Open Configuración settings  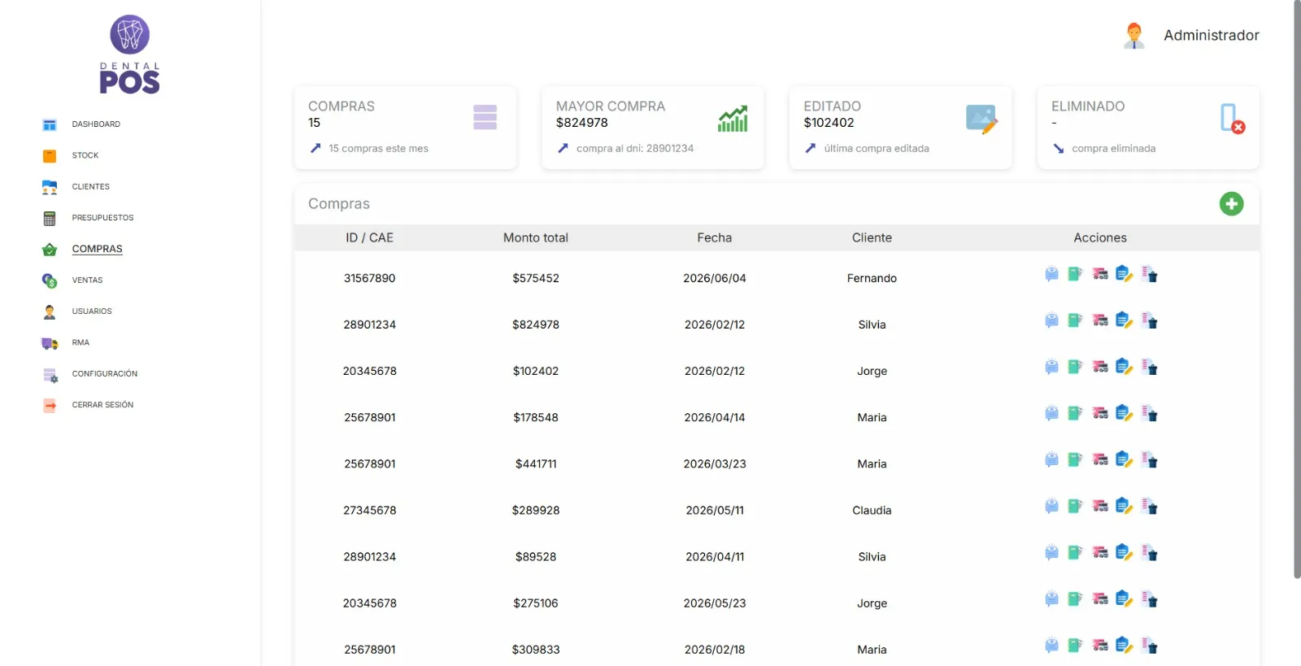coord(104,374)
